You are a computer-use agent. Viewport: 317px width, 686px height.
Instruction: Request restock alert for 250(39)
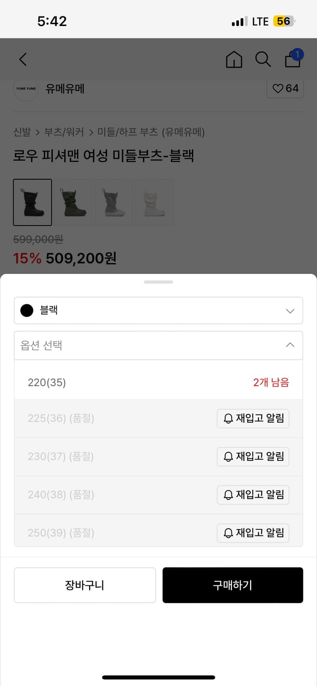253,533
